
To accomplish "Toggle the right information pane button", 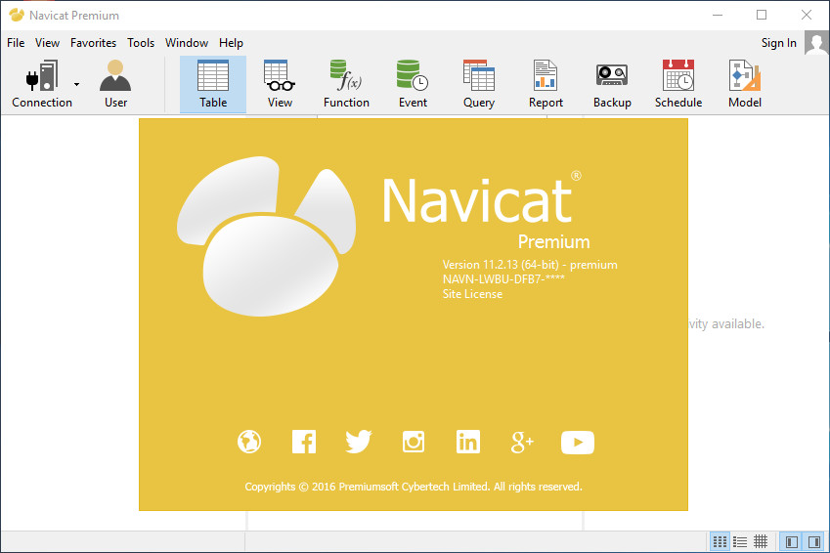I will [814, 542].
